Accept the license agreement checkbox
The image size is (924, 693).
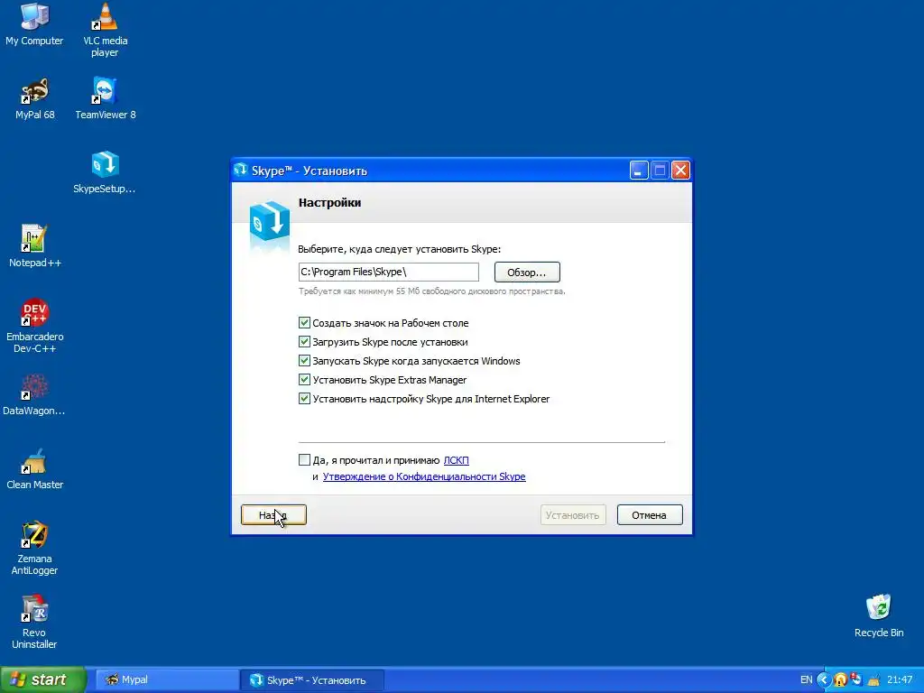[x=304, y=459]
